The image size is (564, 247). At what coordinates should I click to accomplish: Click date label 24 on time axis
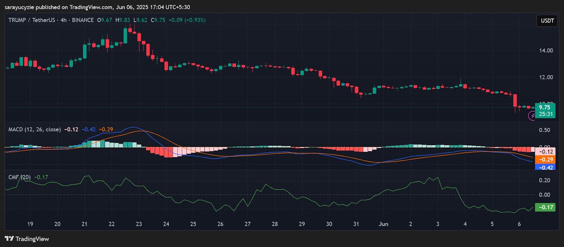(x=166, y=224)
